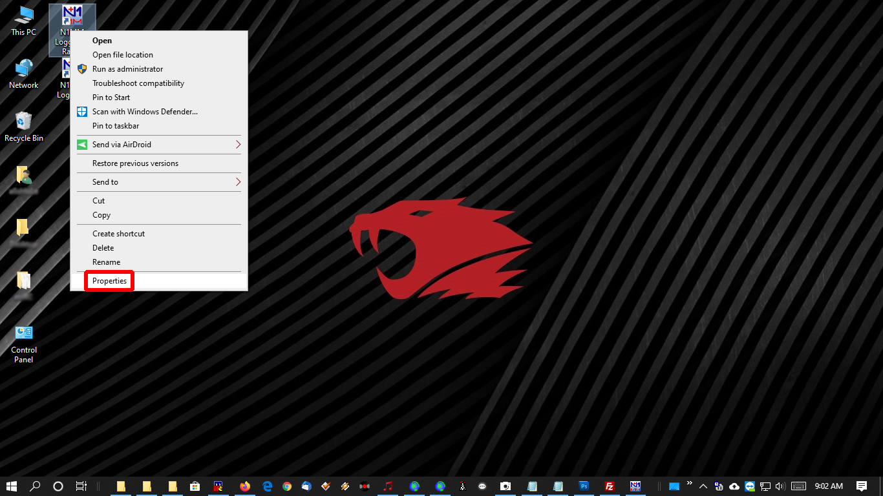Switch to FileZilla on the taskbar

click(x=609, y=486)
